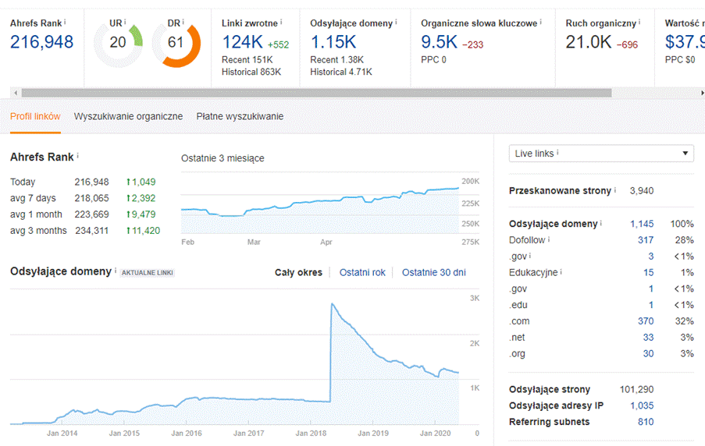705x446 pixels.
Task: Click info icon beside Przeskanowane strony
Action: [x=615, y=189]
